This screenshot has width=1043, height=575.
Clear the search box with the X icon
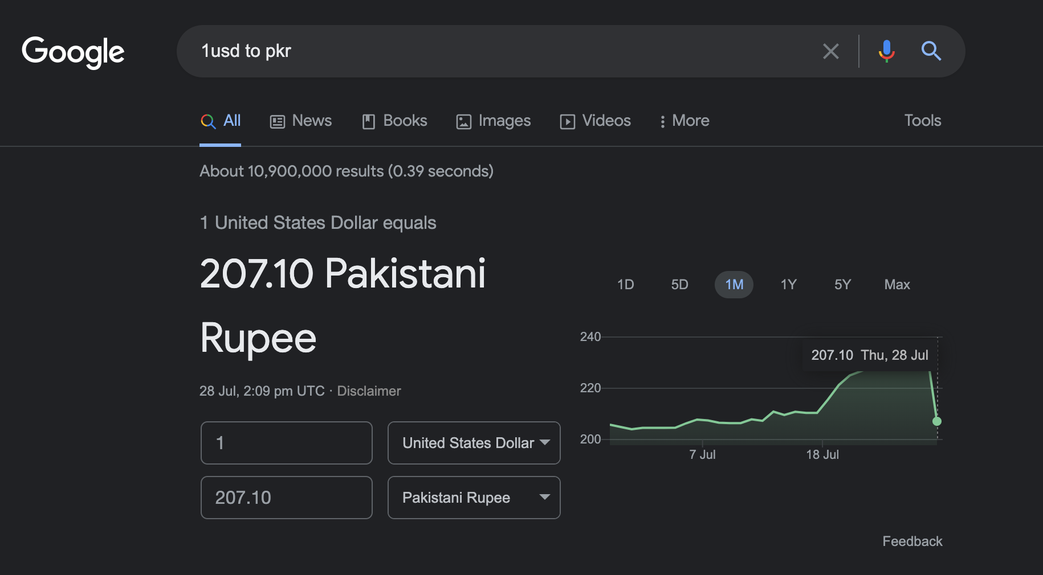[831, 51]
